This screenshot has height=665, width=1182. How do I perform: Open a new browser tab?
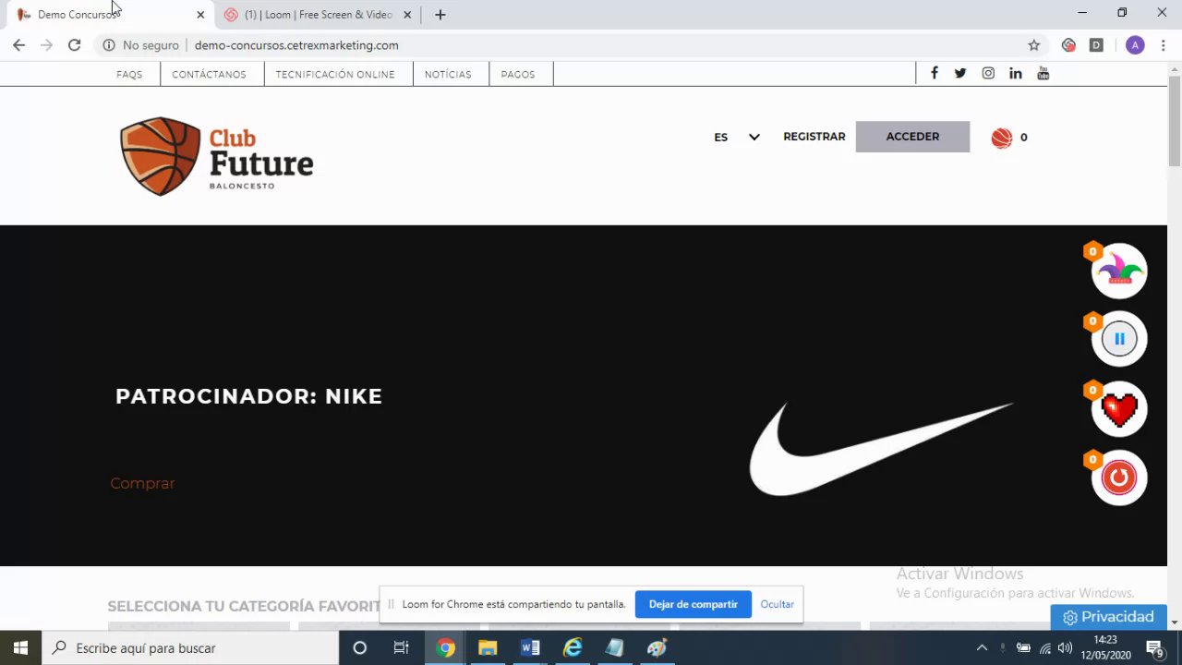point(440,15)
